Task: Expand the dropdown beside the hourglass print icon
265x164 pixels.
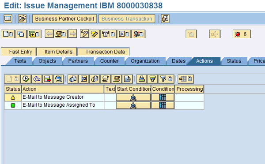Action: [113, 34]
